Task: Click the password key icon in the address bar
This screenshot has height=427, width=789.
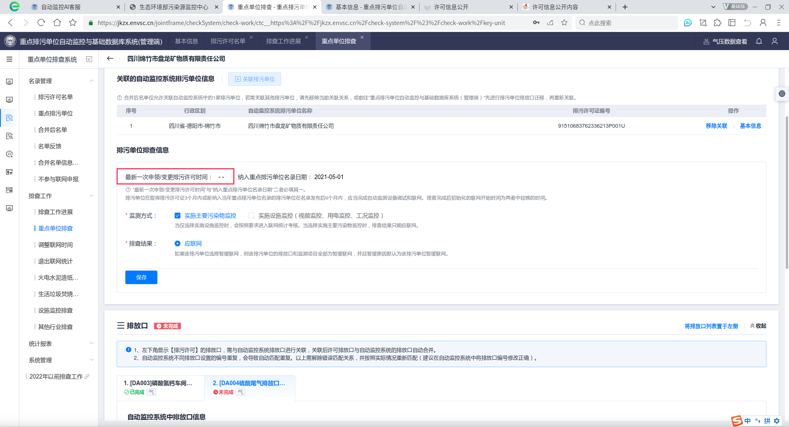Action: (x=536, y=23)
